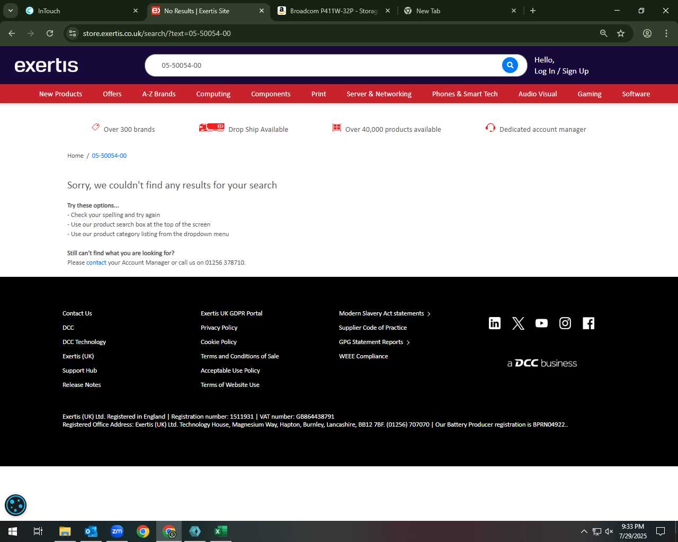This screenshot has width=678, height=542.
Task: Open the Audio Visual menu
Action: click(538, 94)
